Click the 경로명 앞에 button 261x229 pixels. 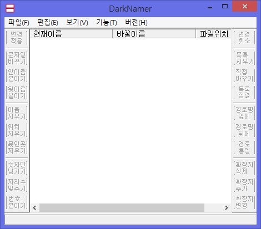[x=244, y=113]
